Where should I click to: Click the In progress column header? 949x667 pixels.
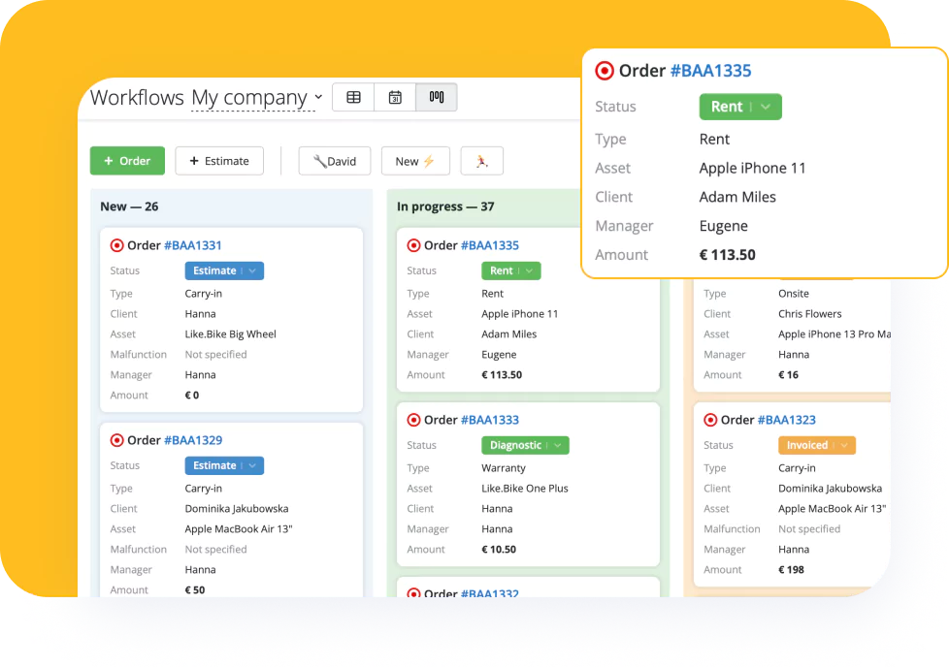pos(445,206)
